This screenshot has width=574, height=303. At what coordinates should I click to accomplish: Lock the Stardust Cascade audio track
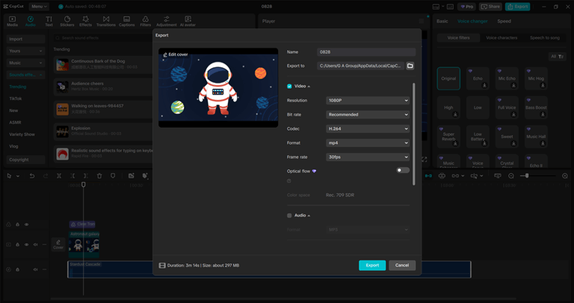[x=17, y=269]
